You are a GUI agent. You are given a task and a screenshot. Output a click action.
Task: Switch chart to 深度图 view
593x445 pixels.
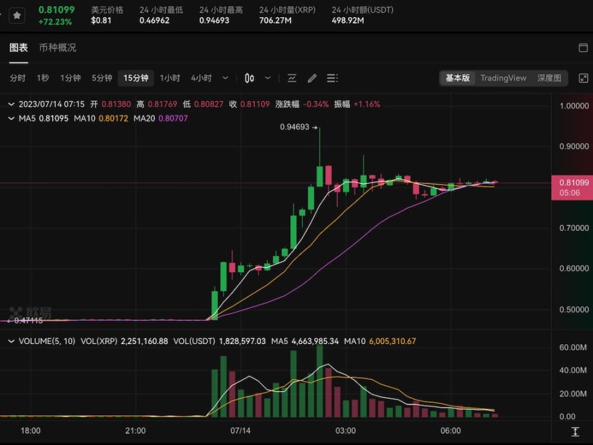coord(549,78)
